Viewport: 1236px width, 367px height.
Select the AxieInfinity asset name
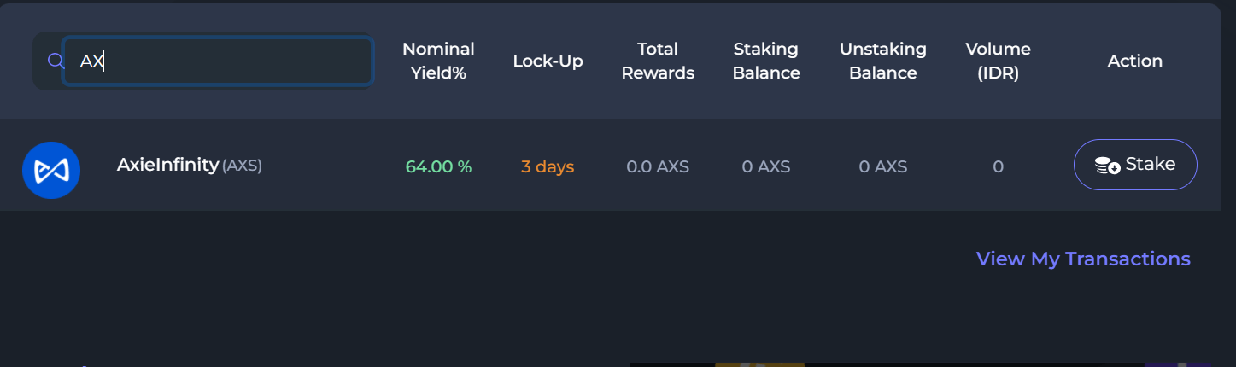167,165
